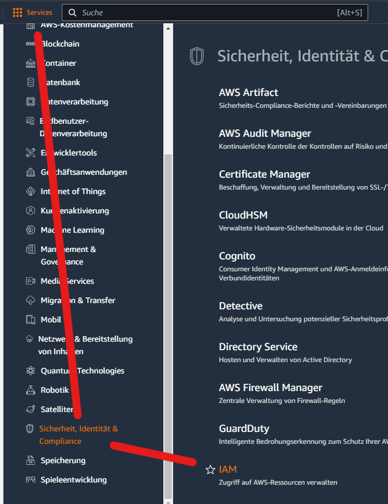Open Migration & Transfer category
The width and height of the screenshot is (388, 504).
pyautogui.click(x=78, y=300)
